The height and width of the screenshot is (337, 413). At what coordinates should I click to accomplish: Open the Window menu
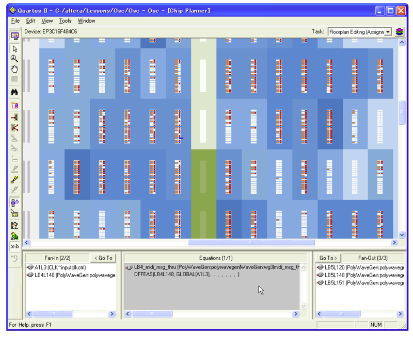86,21
